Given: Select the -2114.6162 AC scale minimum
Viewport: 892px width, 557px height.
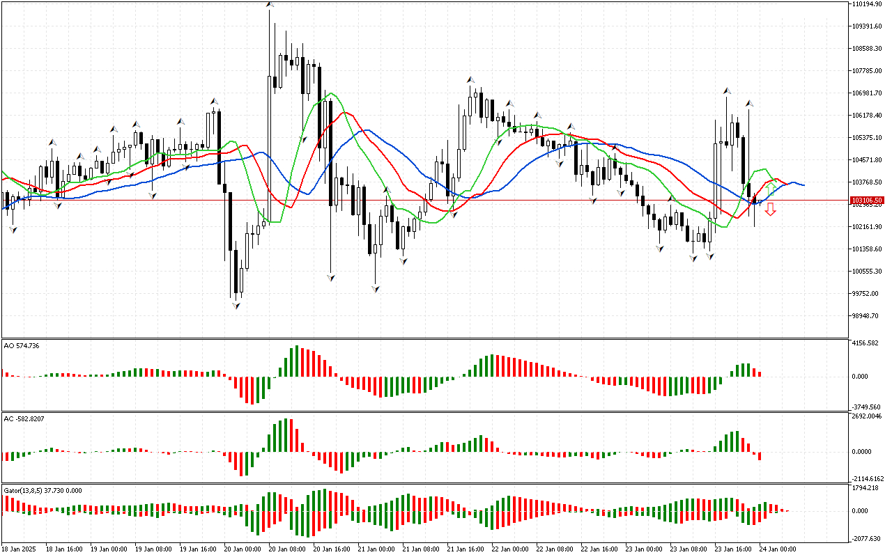Looking at the screenshot, I should 868,479.
